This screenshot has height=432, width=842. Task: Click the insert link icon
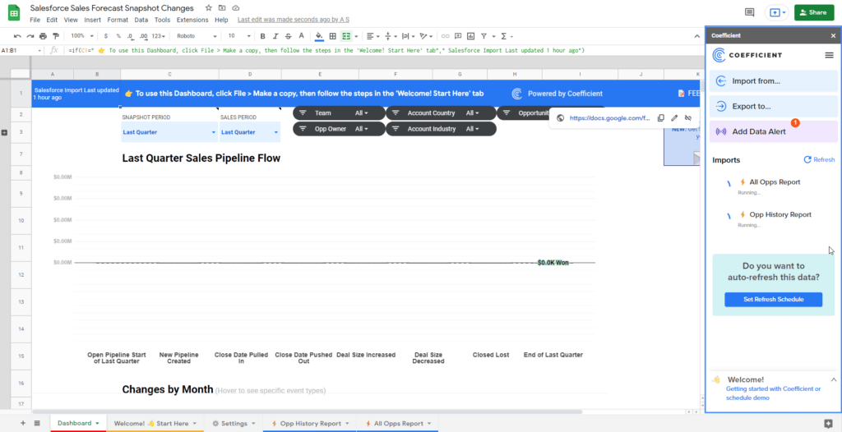[445, 36]
